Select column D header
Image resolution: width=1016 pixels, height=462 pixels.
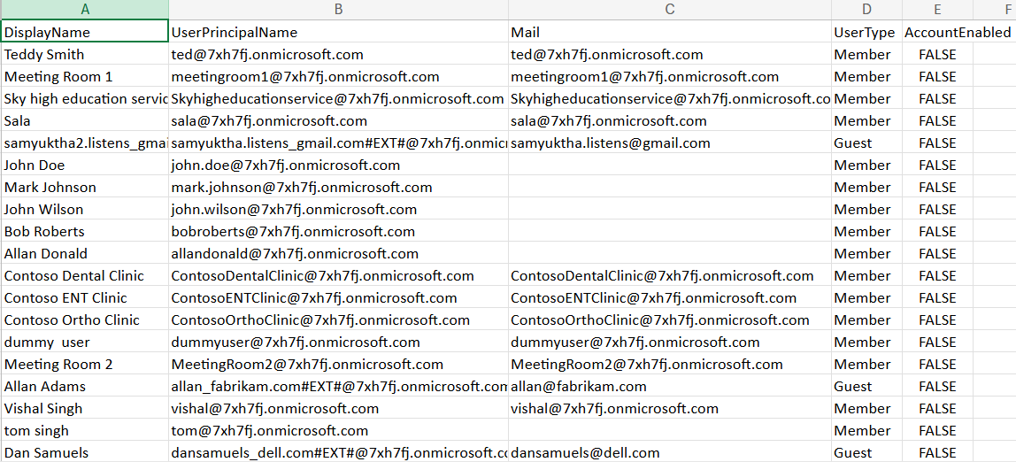pos(866,9)
